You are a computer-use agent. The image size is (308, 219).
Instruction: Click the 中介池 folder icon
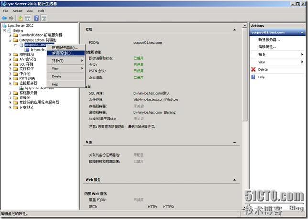(x=15, y=74)
